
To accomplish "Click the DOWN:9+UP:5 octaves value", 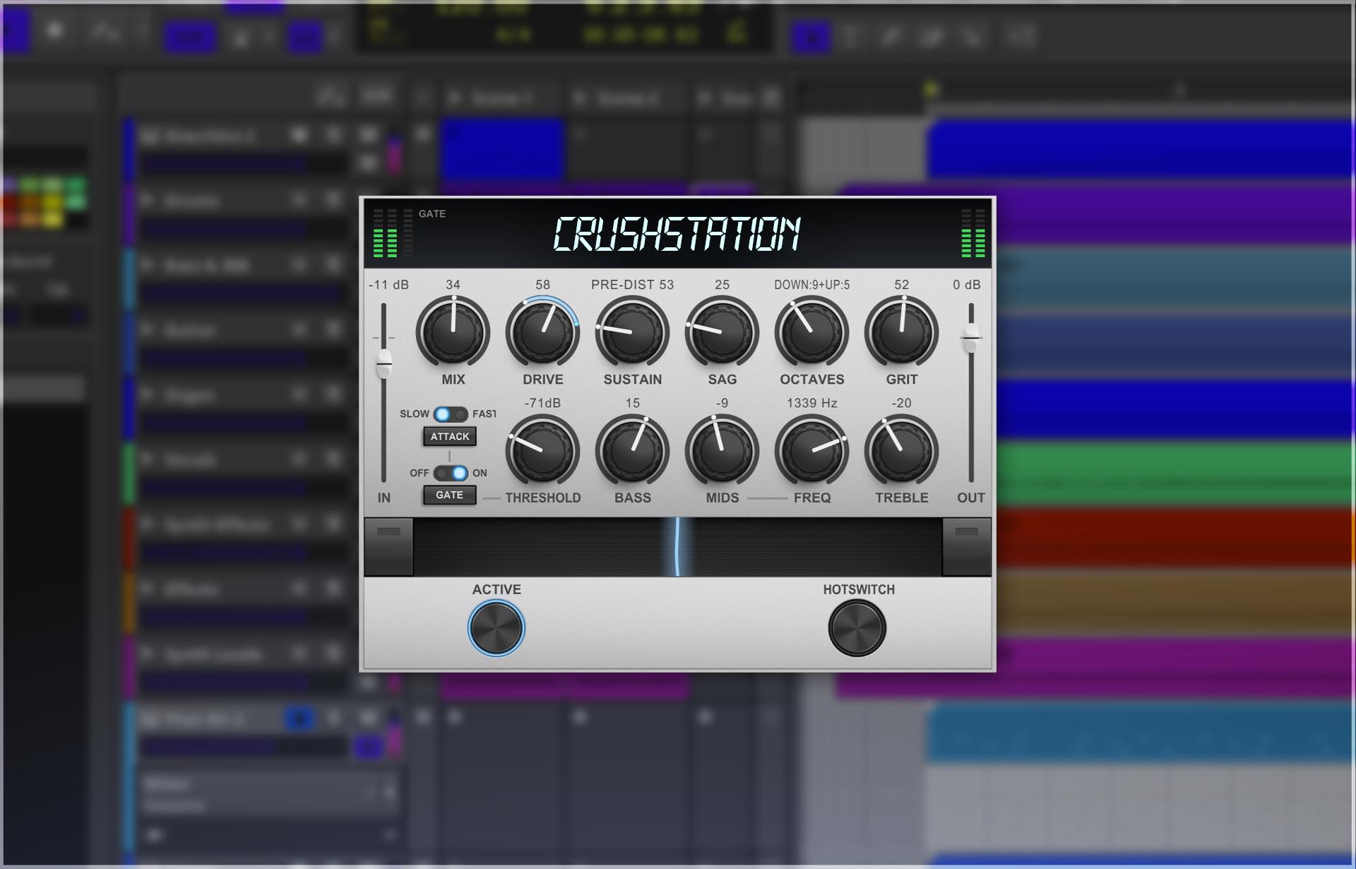I will click(x=811, y=285).
